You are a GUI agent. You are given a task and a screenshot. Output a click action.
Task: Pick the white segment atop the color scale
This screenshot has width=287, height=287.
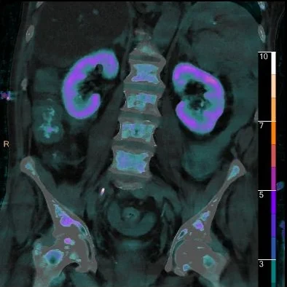tap(273, 63)
